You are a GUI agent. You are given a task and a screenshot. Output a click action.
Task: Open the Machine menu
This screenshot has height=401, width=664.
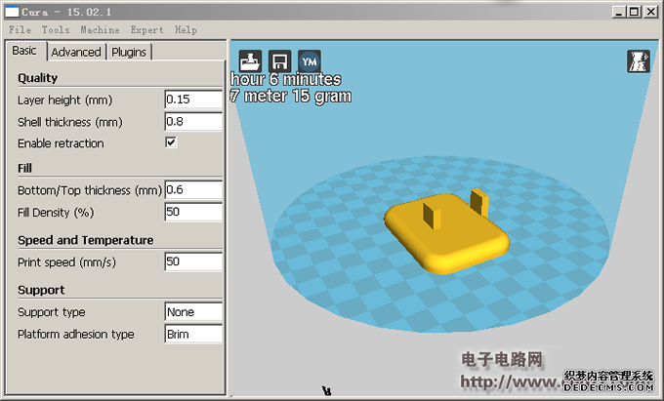100,29
